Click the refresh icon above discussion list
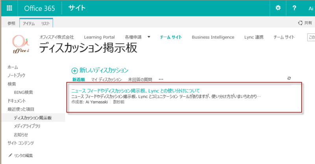Viewport: 315px width, 164px height. 289,78
